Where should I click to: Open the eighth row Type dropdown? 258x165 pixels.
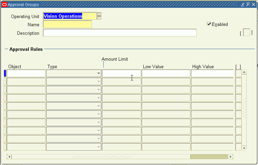99,131
